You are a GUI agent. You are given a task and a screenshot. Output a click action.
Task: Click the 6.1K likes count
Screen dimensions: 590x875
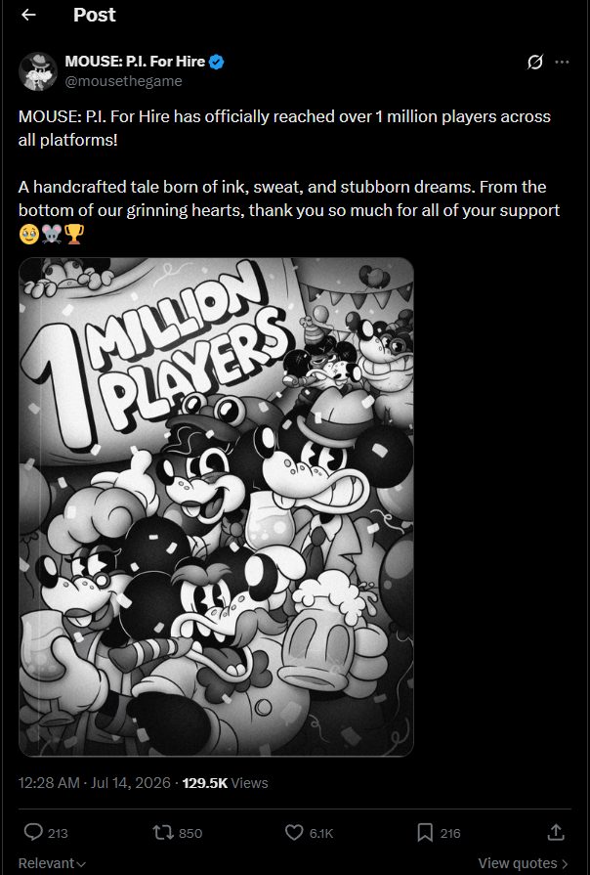pyautogui.click(x=321, y=833)
